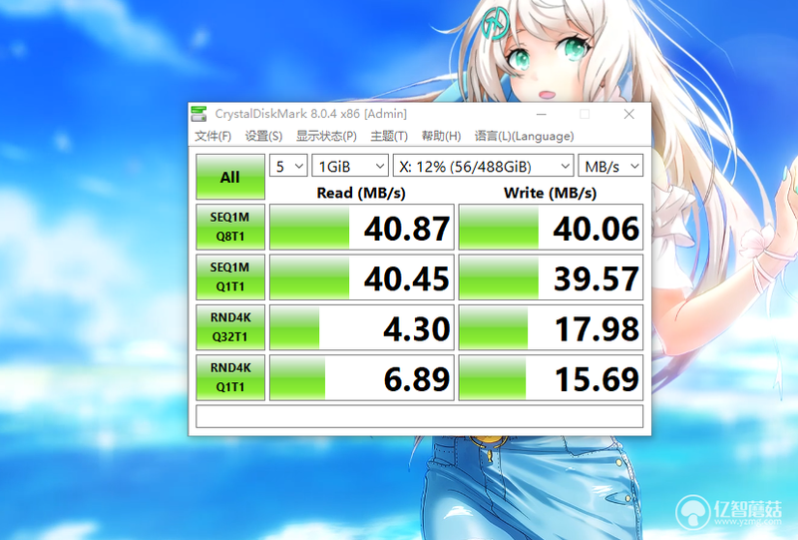Start the SEQ1M Q8T1 test

[x=230, y=227]
